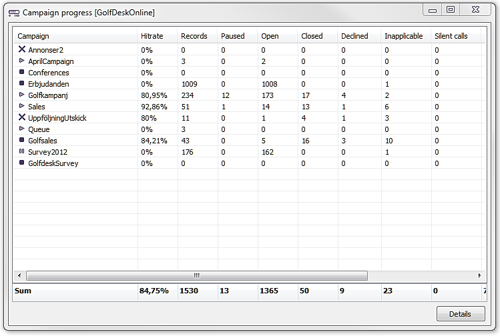Select the Conferences campaign name

point(49,73)
